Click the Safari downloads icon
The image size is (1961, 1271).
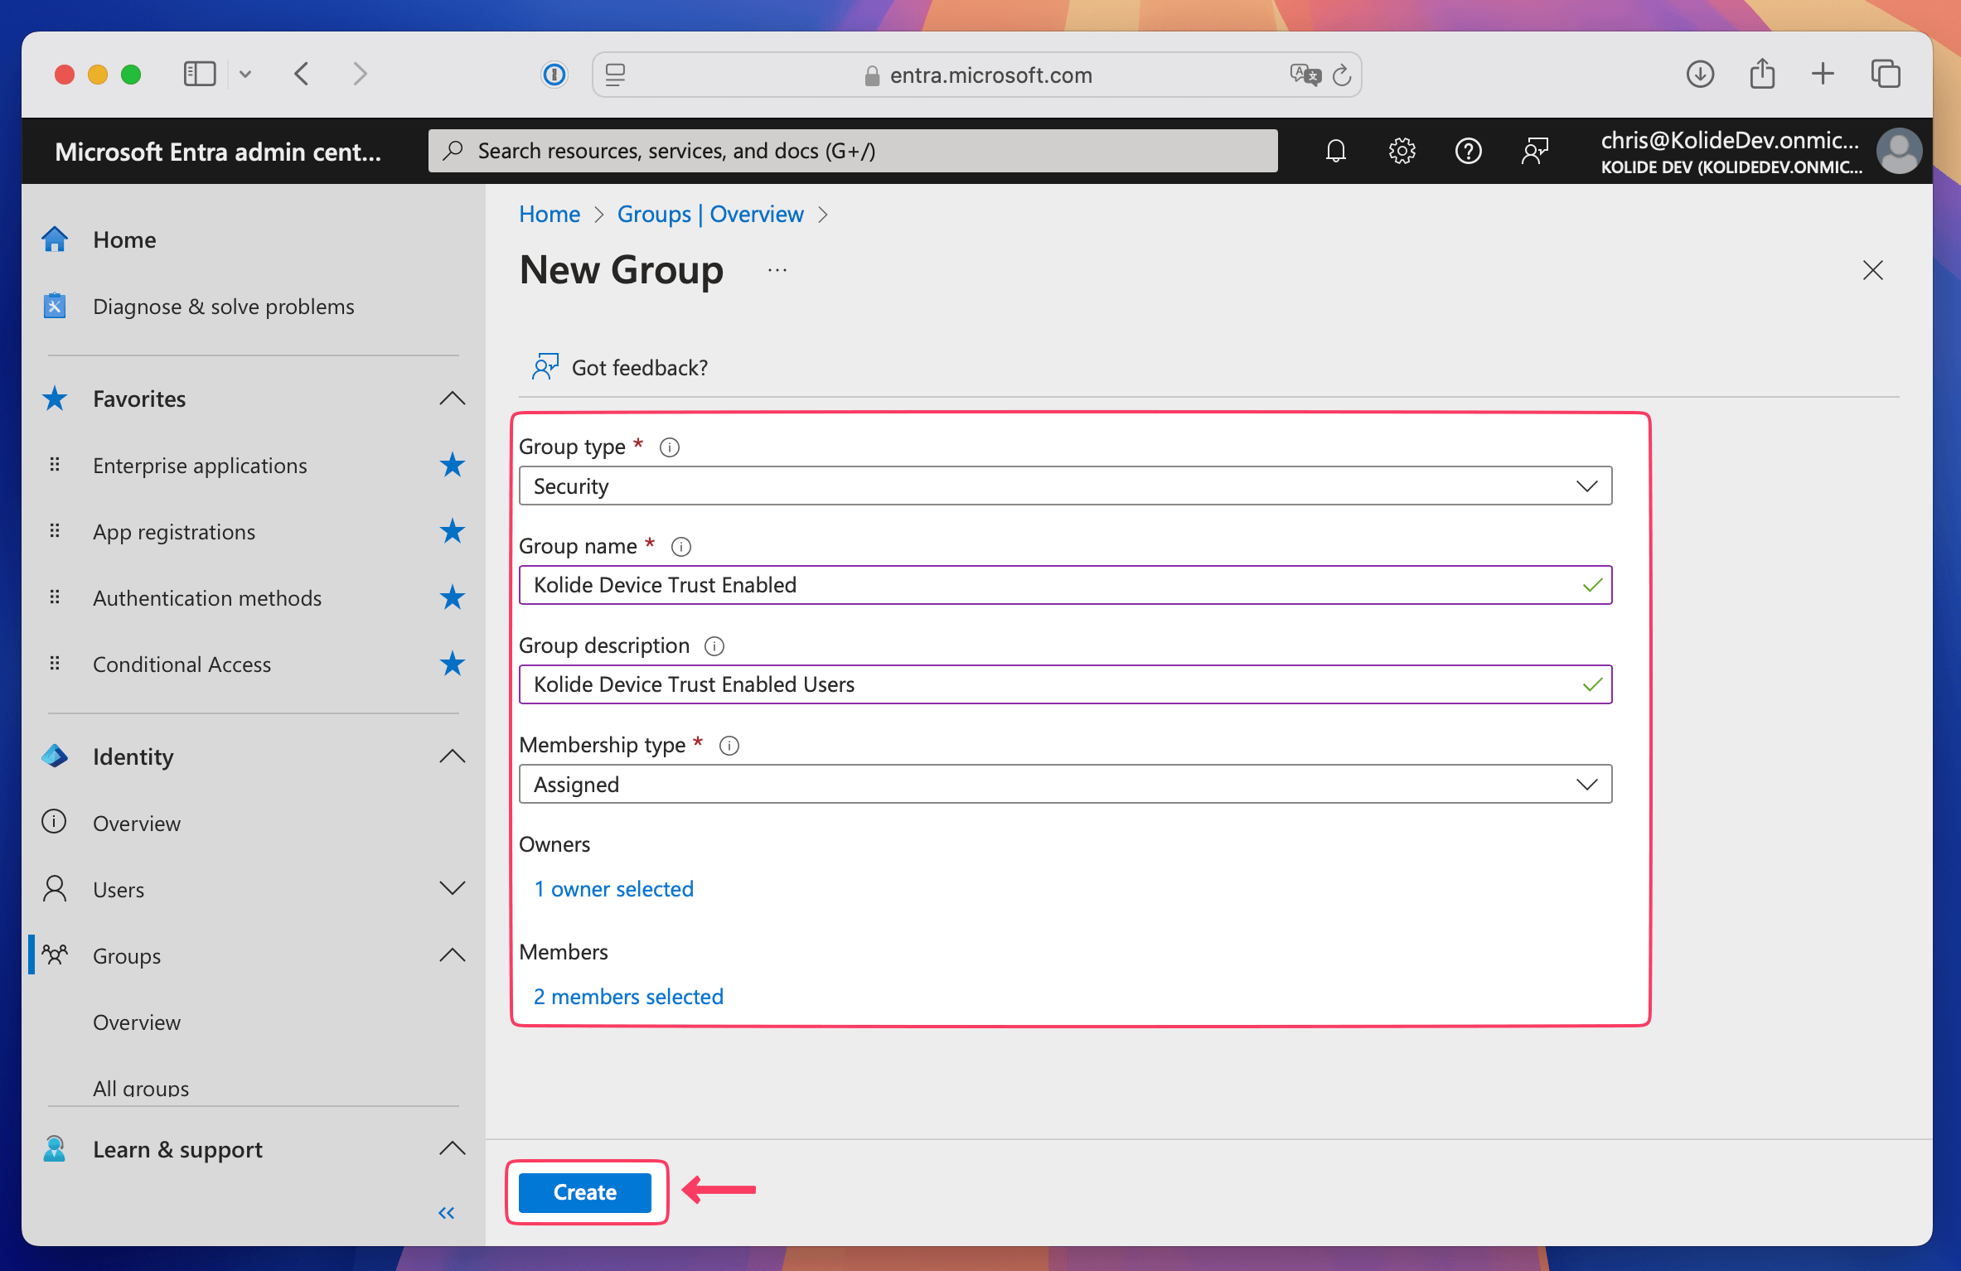point(1700,75)
